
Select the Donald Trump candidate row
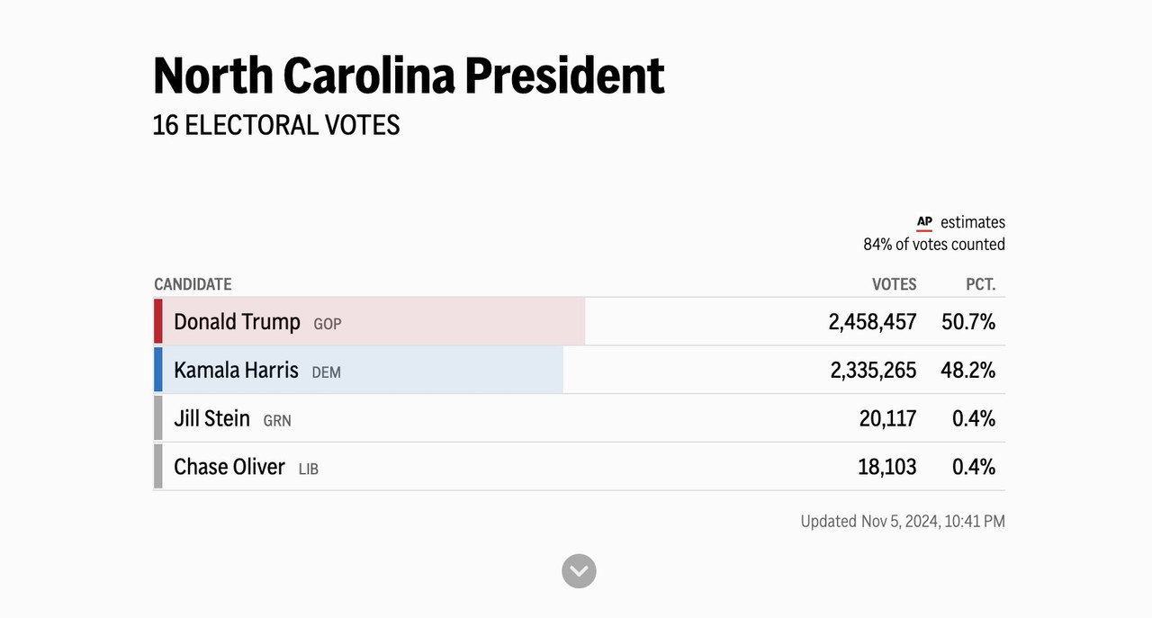[580, 322]
